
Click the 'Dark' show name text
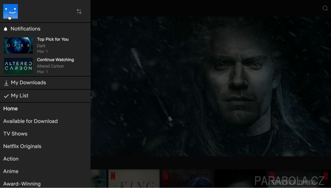click(x=41, y=46)
